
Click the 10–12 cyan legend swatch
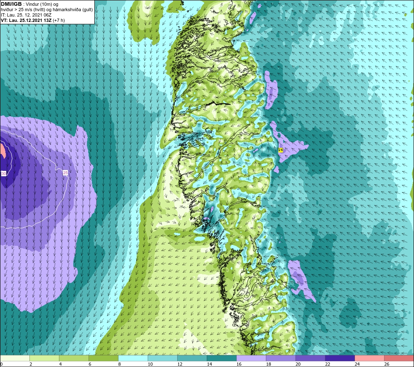point(163,358)
